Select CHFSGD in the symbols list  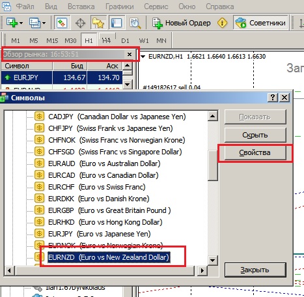coord(115,152)
